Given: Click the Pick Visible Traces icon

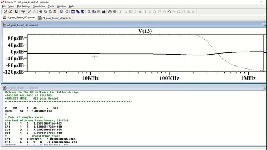Looking at the screenshot, I should pyautogui.click(x=62, y=12).
